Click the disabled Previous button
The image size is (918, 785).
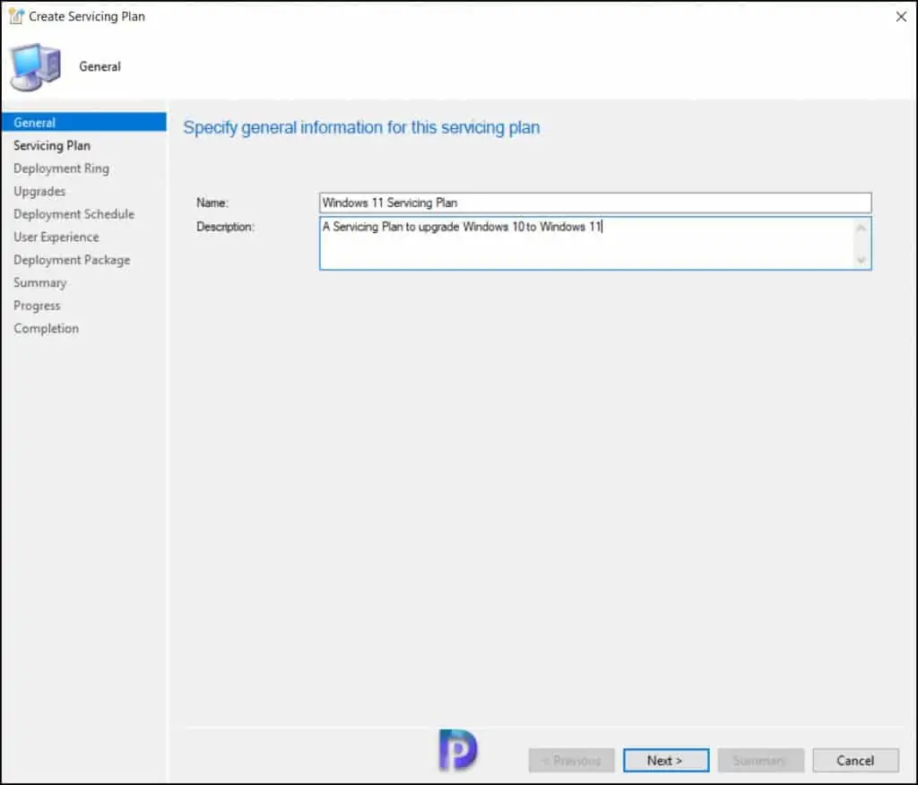[571, 761]
